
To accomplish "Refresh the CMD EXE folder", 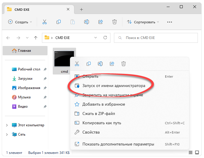I will pos(105,38).
